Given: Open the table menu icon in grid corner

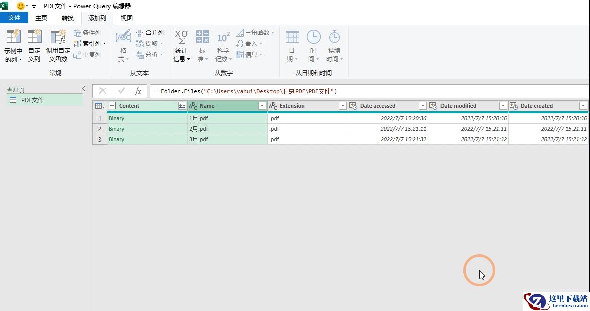Looking at the screenshot, I should click(x=100, y=106).
